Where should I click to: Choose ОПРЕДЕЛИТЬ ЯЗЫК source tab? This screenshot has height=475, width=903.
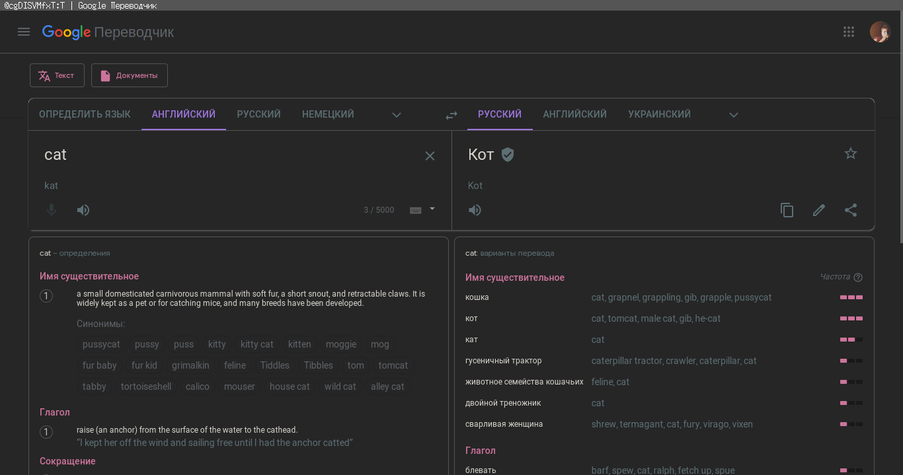[x=85, y=114]
